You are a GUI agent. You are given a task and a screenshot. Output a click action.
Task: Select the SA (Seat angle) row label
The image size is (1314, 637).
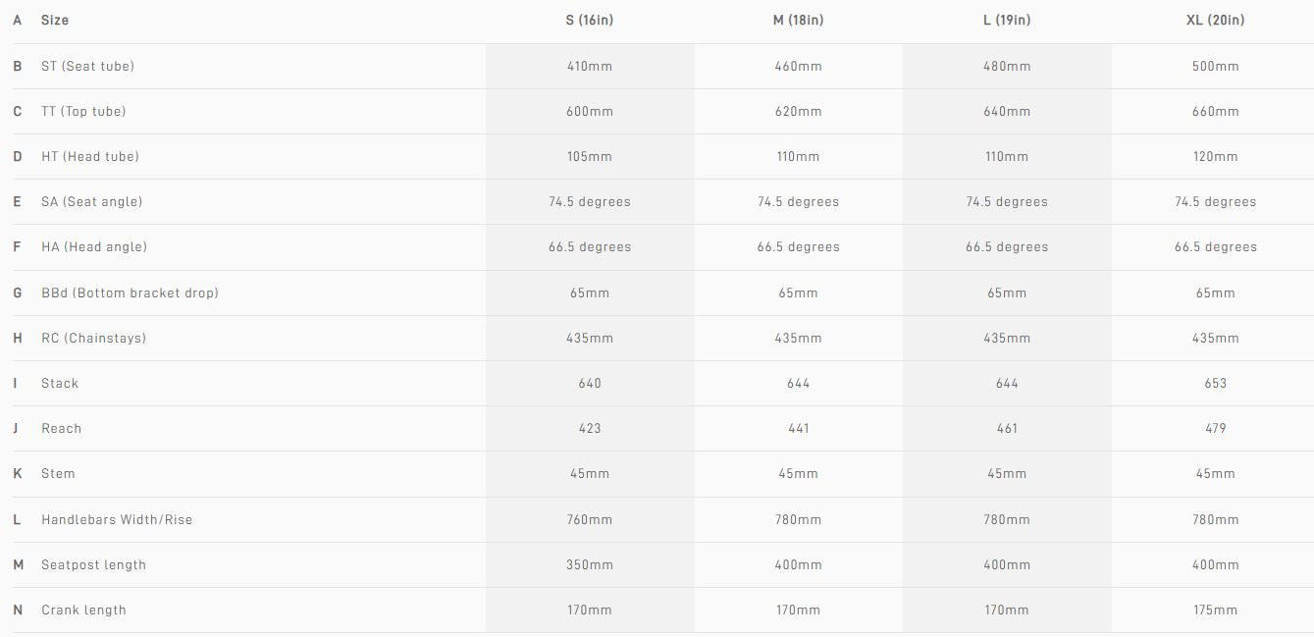91,202
